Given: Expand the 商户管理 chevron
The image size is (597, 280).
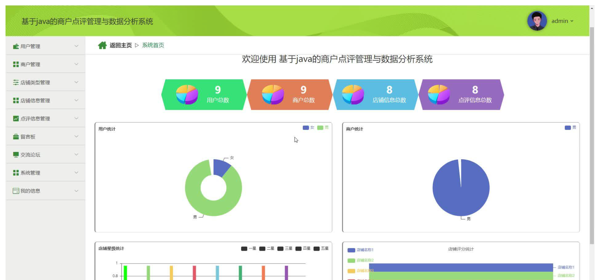Looking at the screenshot, I should coord(76,64).
